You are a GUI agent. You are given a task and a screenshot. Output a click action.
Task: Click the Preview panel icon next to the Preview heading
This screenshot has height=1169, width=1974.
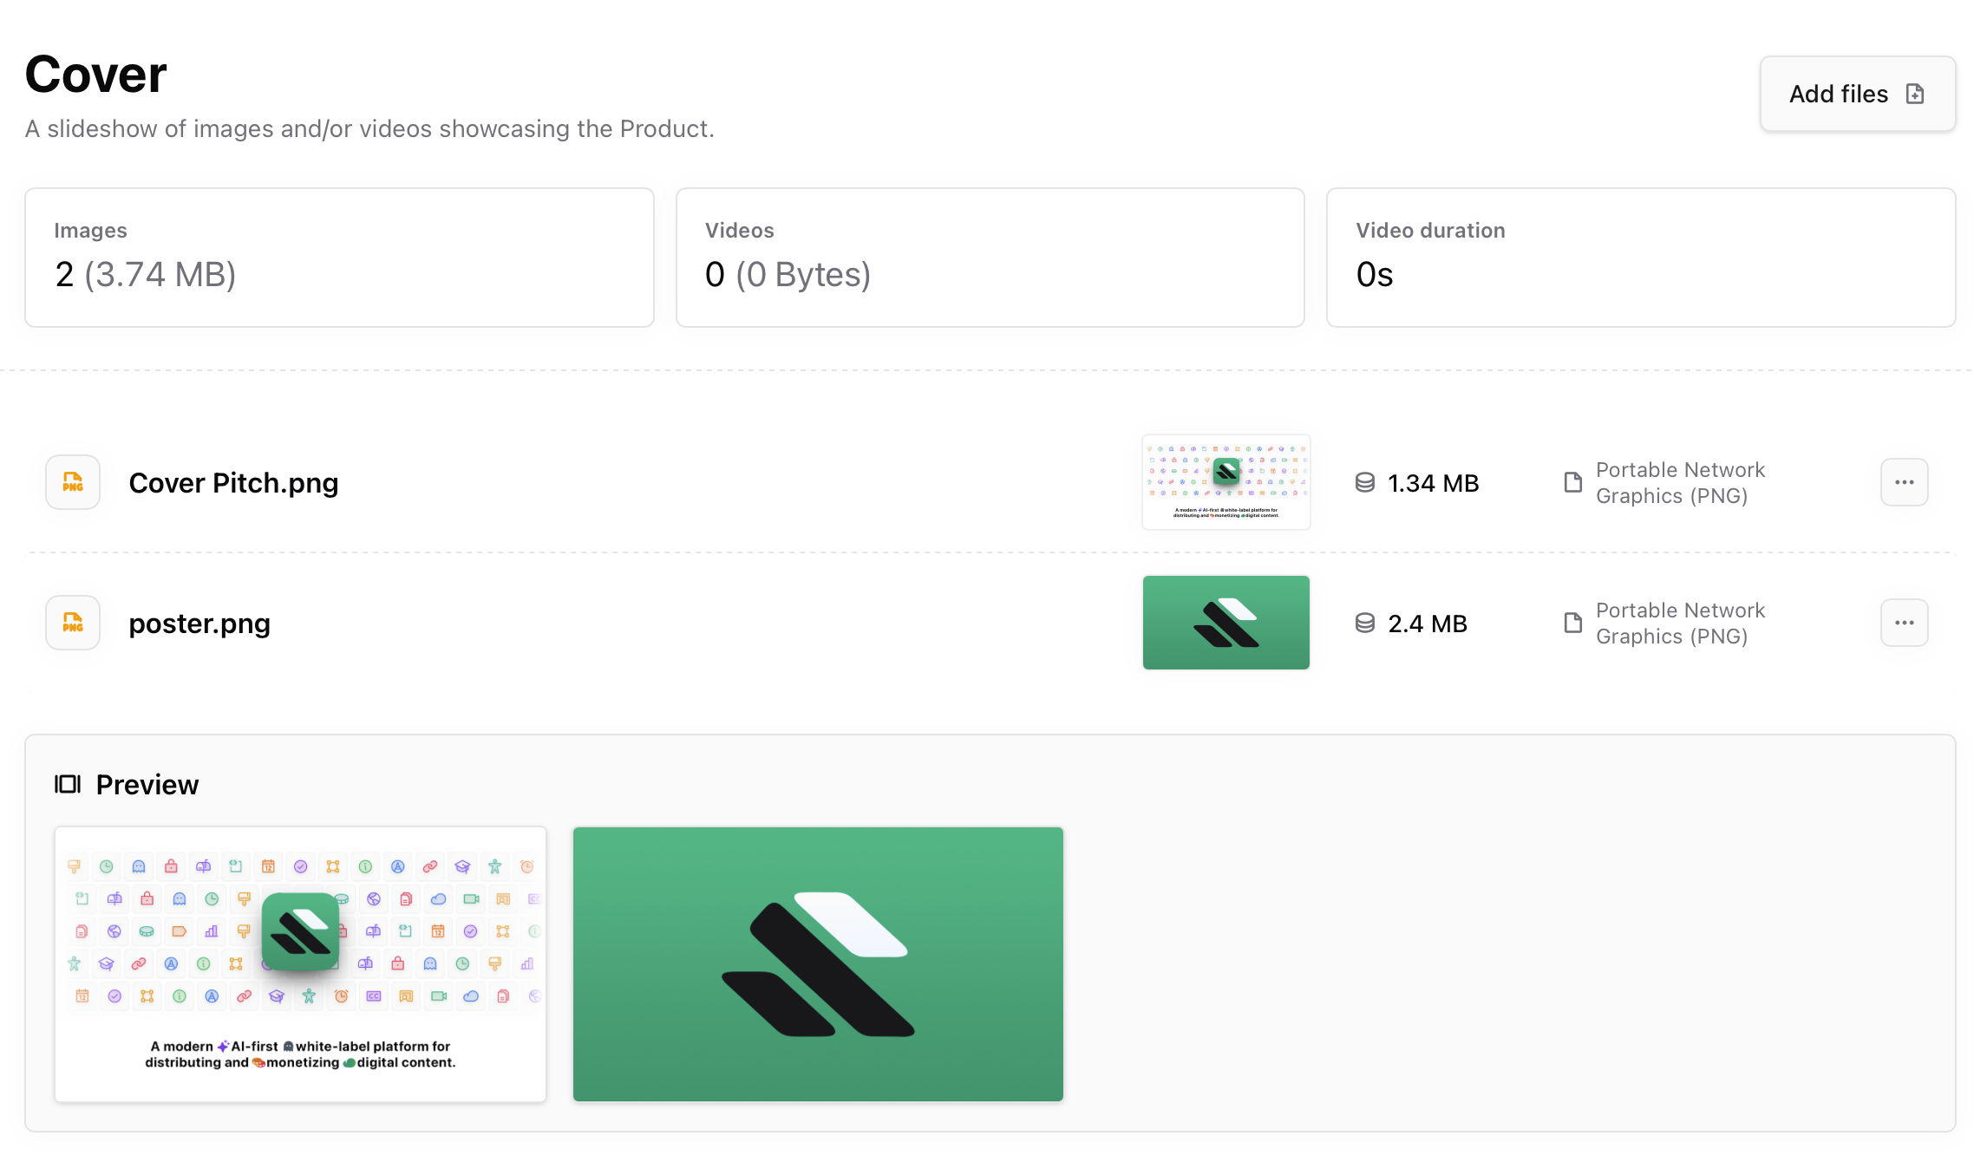point(69,784)
